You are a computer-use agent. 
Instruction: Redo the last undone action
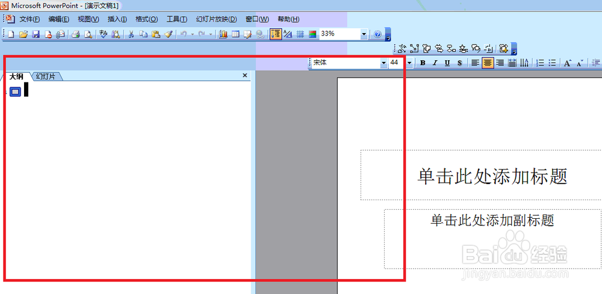[202, 34]
